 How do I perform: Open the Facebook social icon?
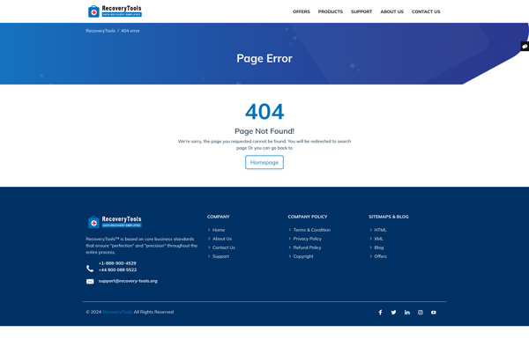pyautogui.click(x=380, y=313)
